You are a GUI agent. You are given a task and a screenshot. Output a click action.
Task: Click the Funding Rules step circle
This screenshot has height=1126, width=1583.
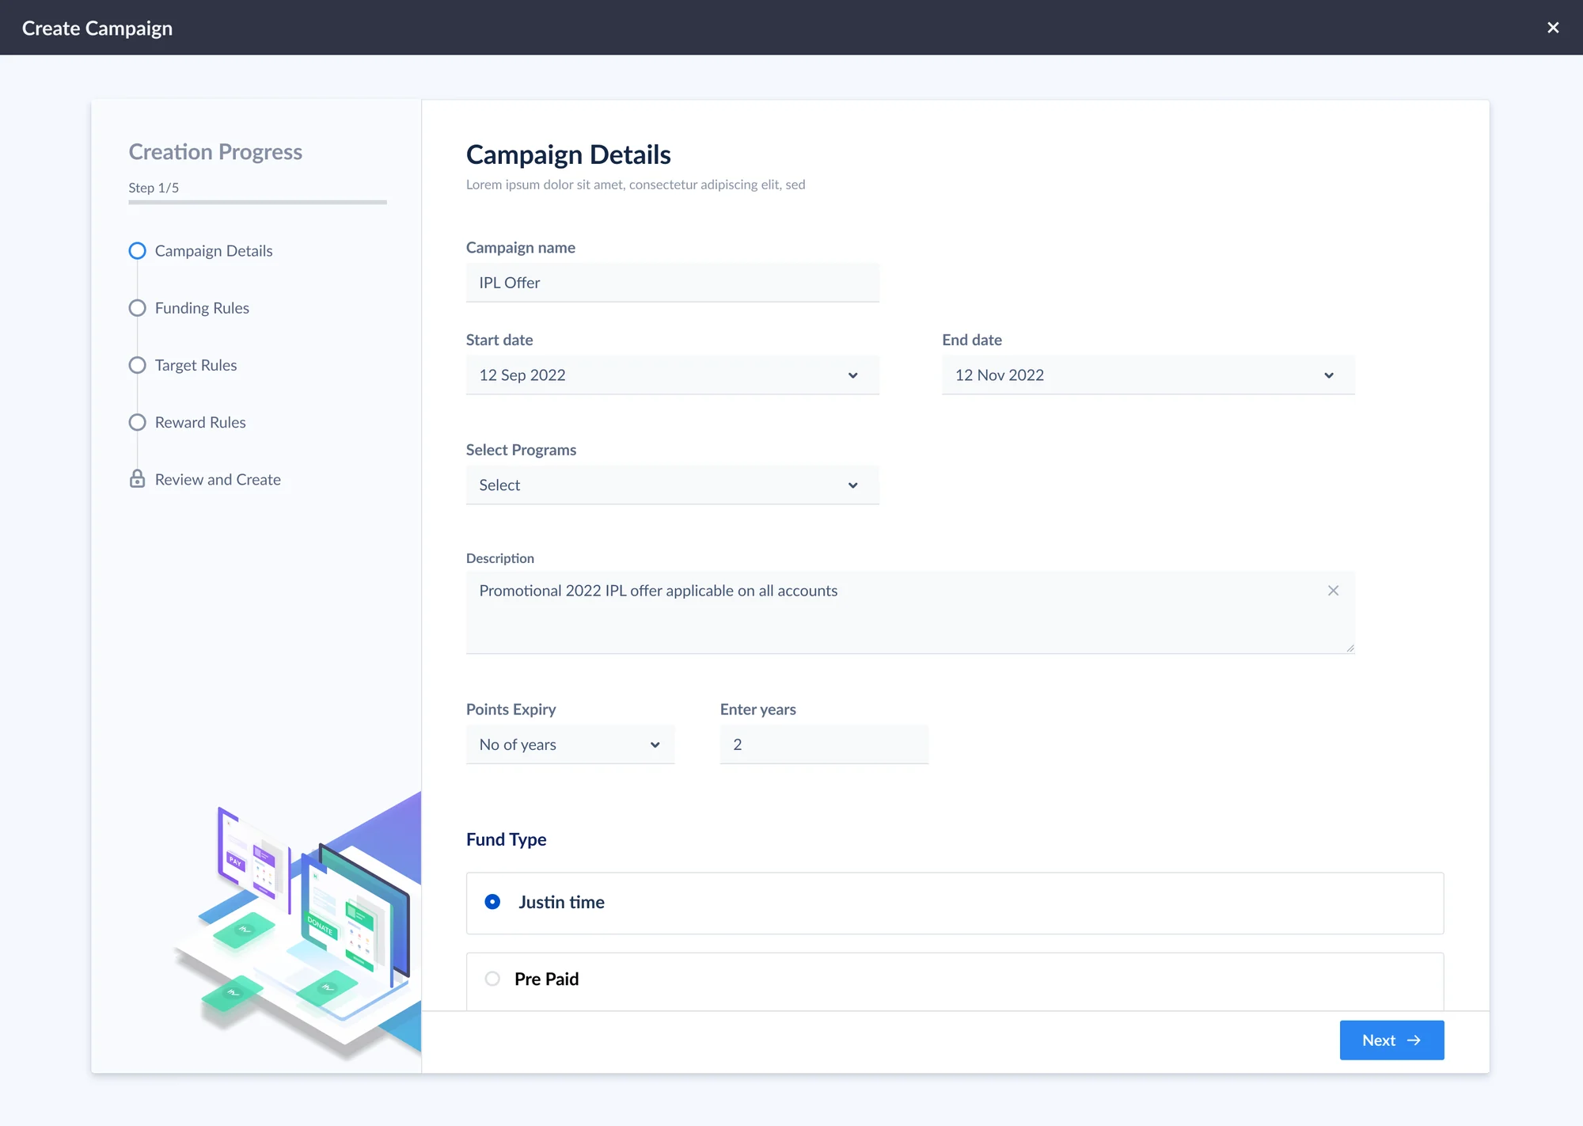(x=137, y=308)
